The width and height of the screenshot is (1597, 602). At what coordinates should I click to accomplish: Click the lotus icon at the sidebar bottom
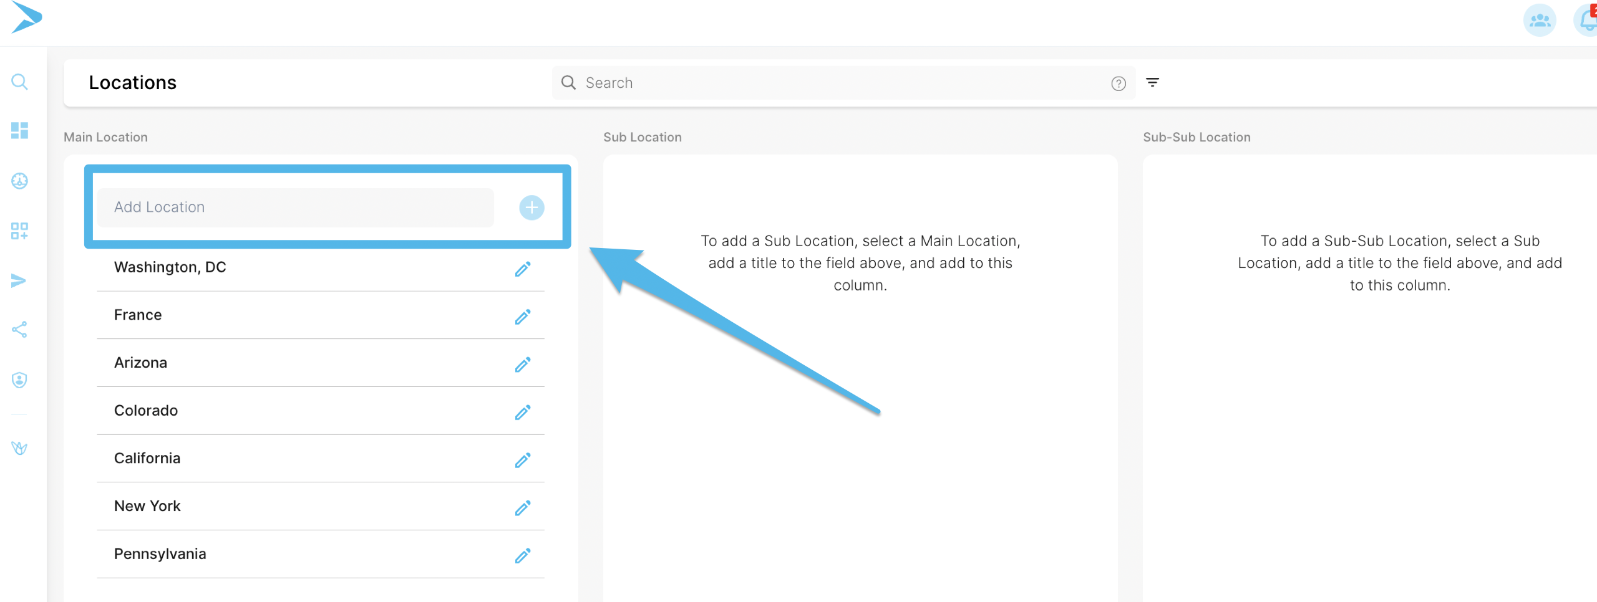pos(19,447)
